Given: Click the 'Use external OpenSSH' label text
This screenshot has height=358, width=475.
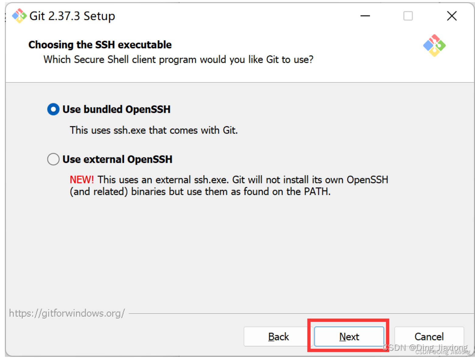Looking at the screenshot, I should coord(118,159).
